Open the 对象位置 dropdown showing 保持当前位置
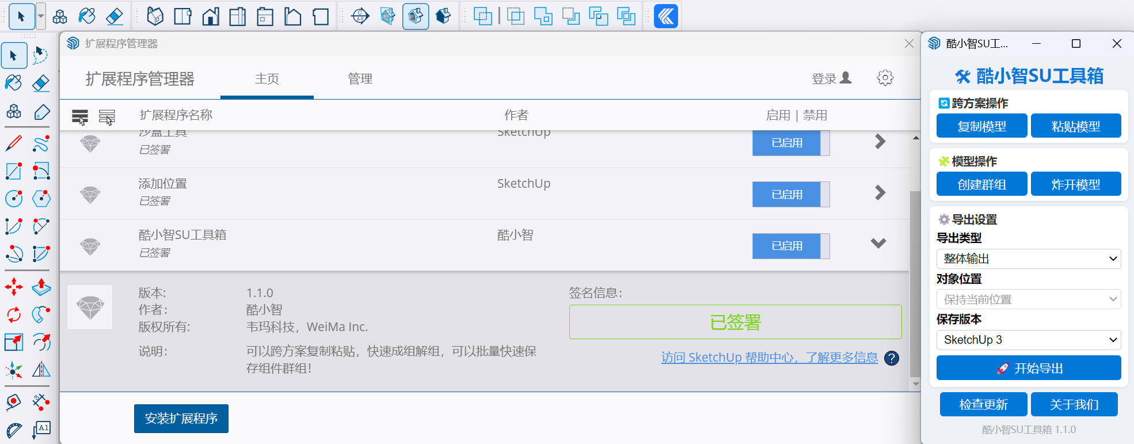 pyautogui.click(x=1029, y=299)
